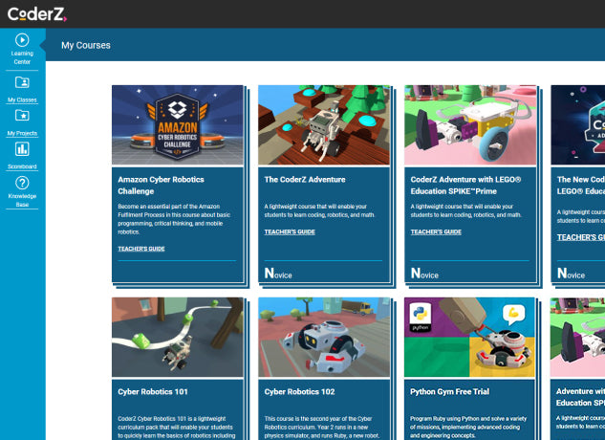This screenshot has width=605, height=440.
Task: Open the Cyber Robotics 101 course image
Action: coord(177,337)
